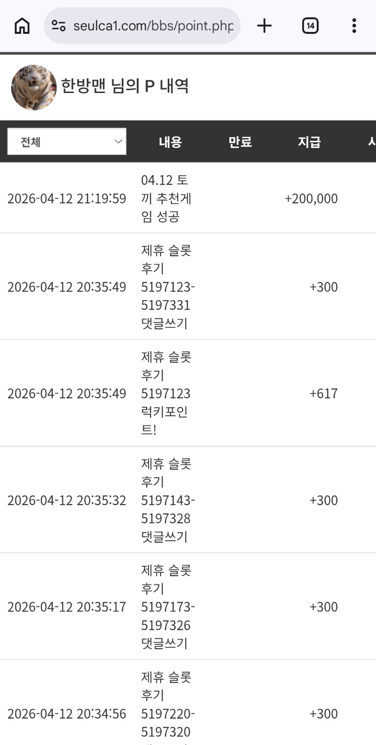Open the 5197123 럭키포인트 entry
This screenshot has height=745, width=376.
(165, 393)
